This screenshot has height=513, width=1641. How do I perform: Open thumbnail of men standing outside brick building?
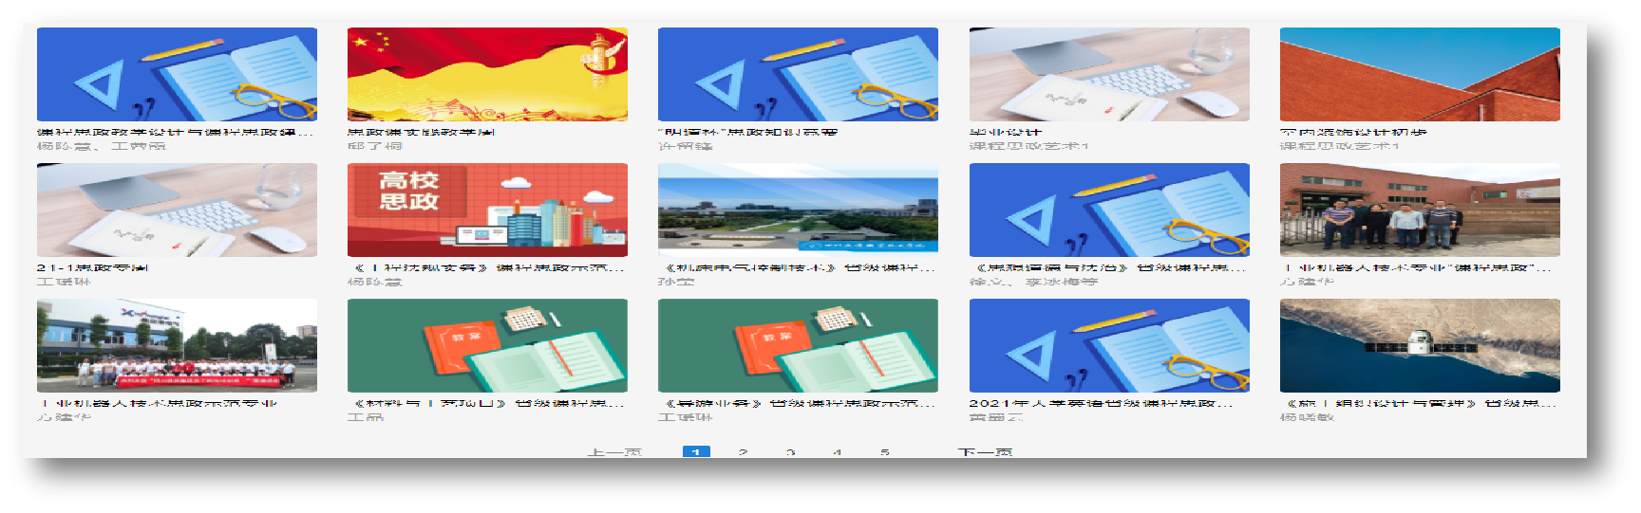point(1420,210)
